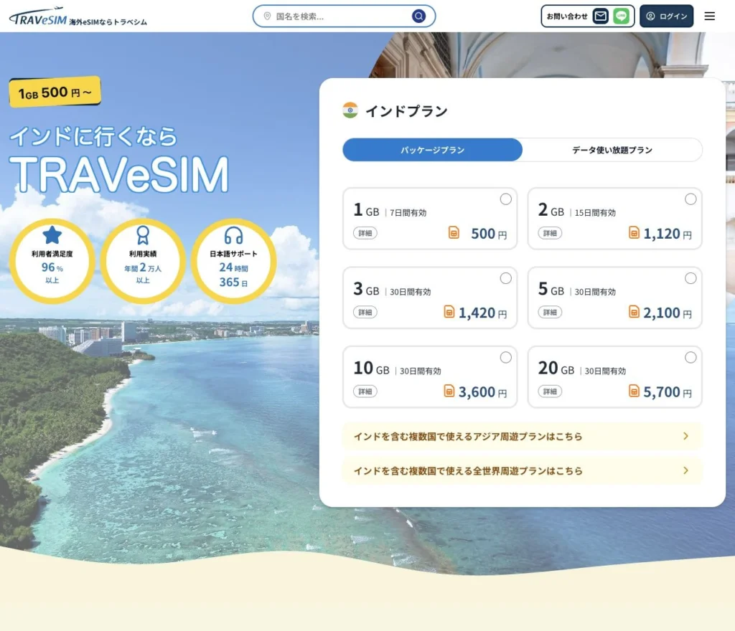Click the 5,700円 price text
This screenshot has width=735, height=631.
tap(668, 392)
